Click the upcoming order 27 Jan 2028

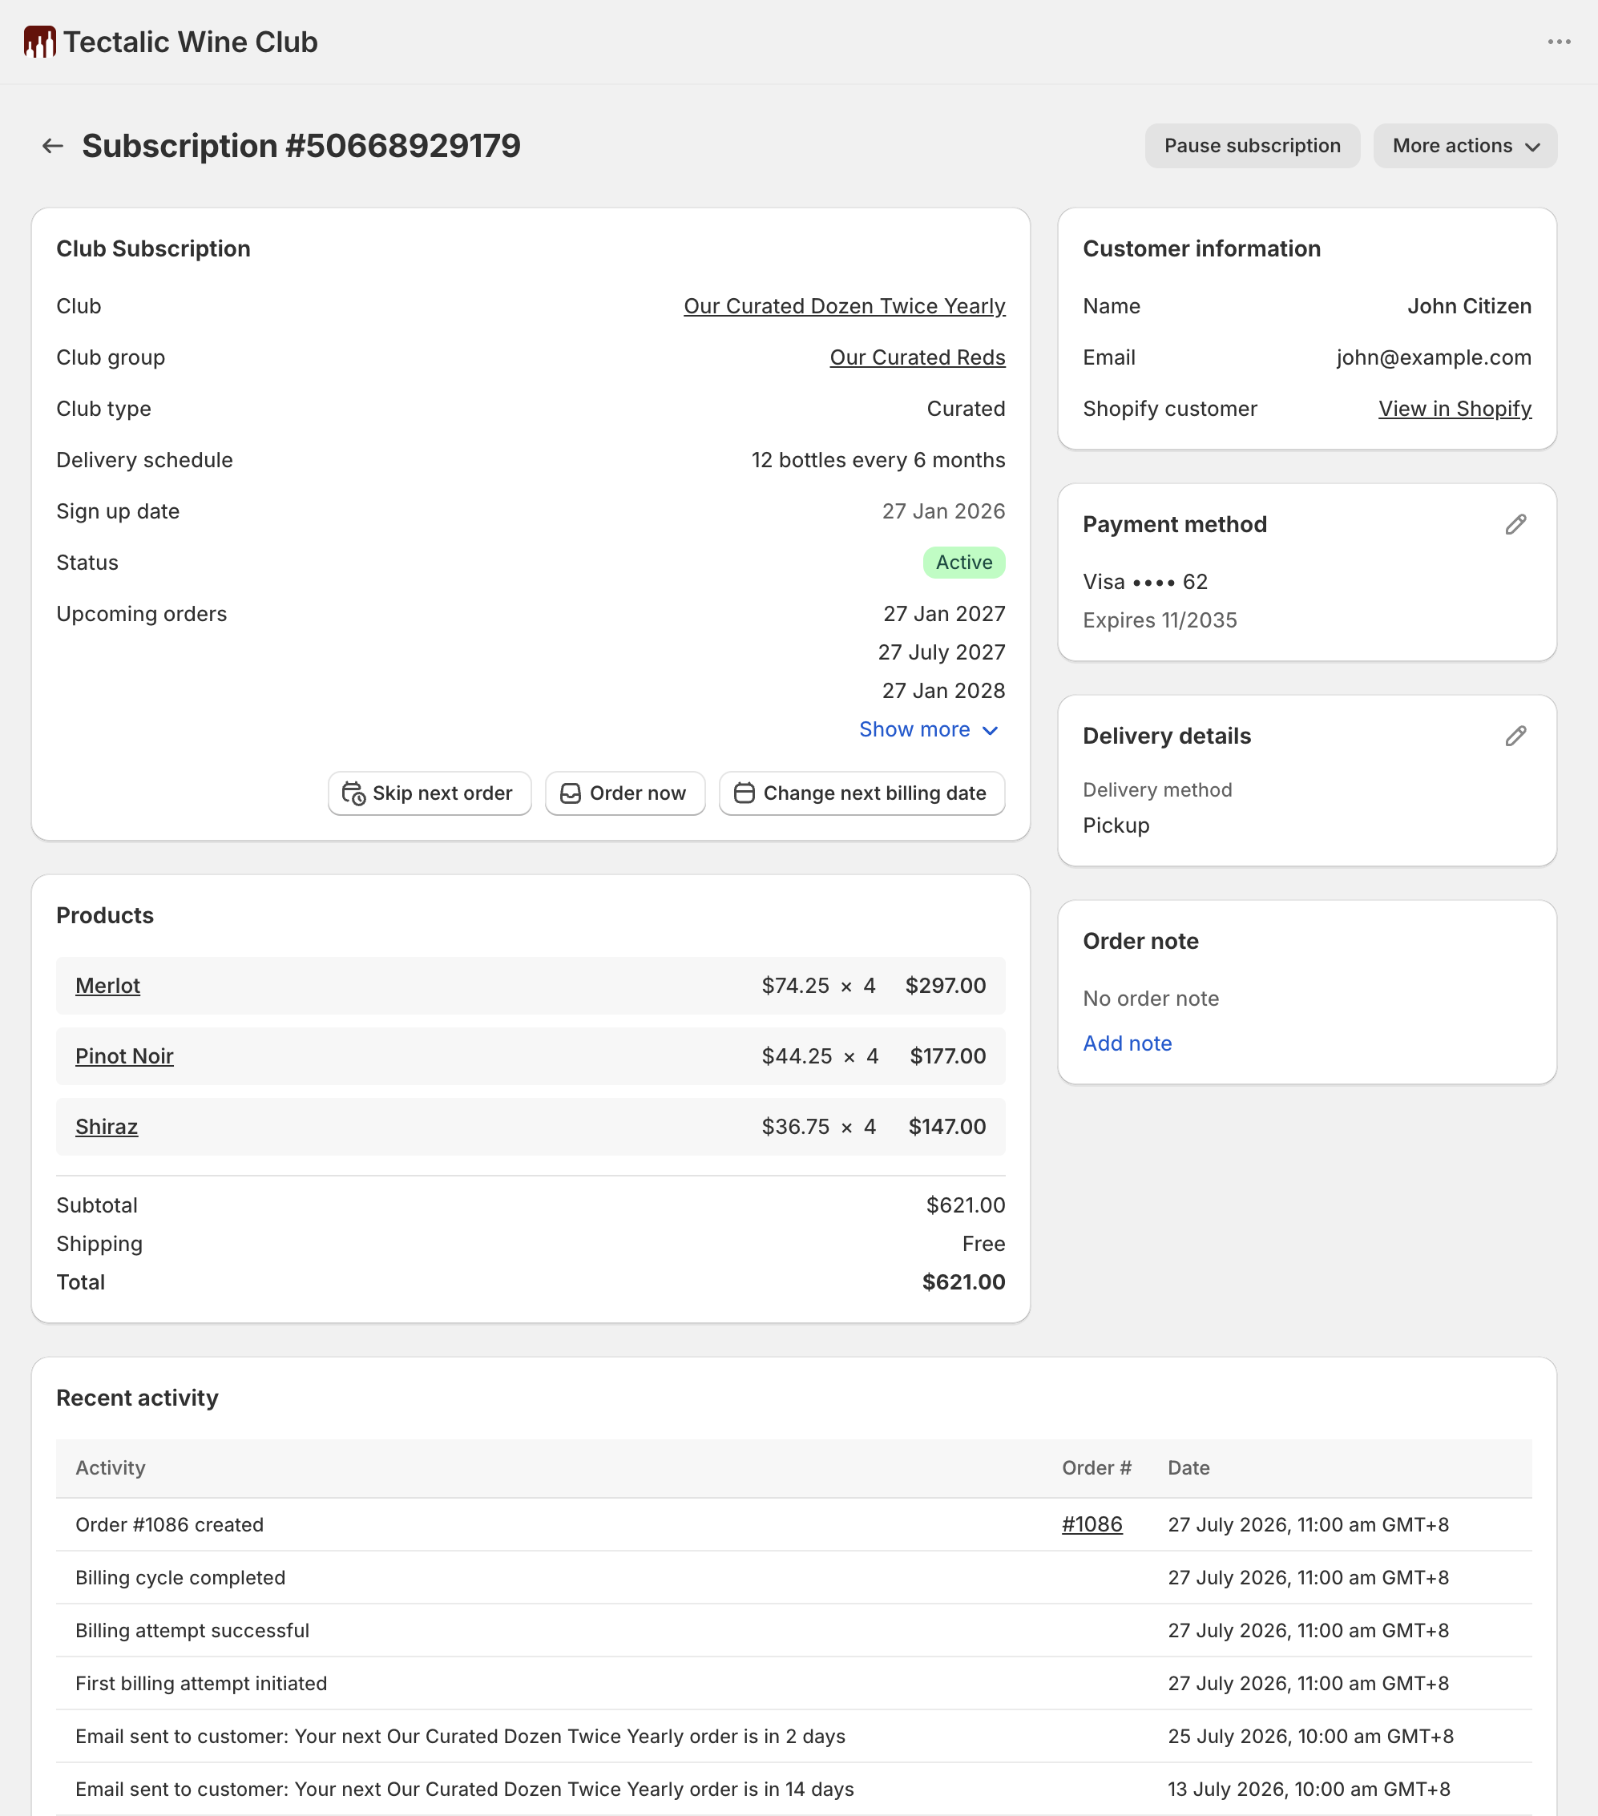[942, 690]
